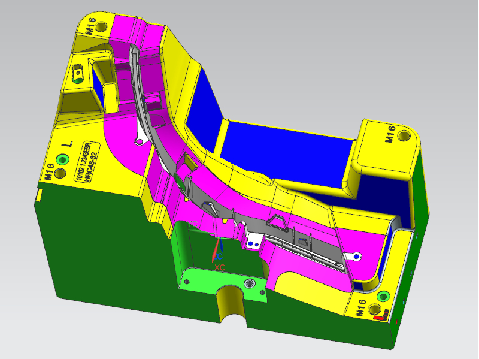Image resolution: width=479 pixels, height=359 pixels.
Task: Select the M16 label next to the red L mark
Action: (x=360, y=307)
